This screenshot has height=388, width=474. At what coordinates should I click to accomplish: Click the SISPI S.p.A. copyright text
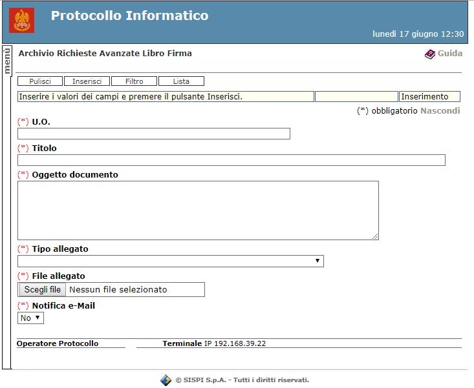242,380
